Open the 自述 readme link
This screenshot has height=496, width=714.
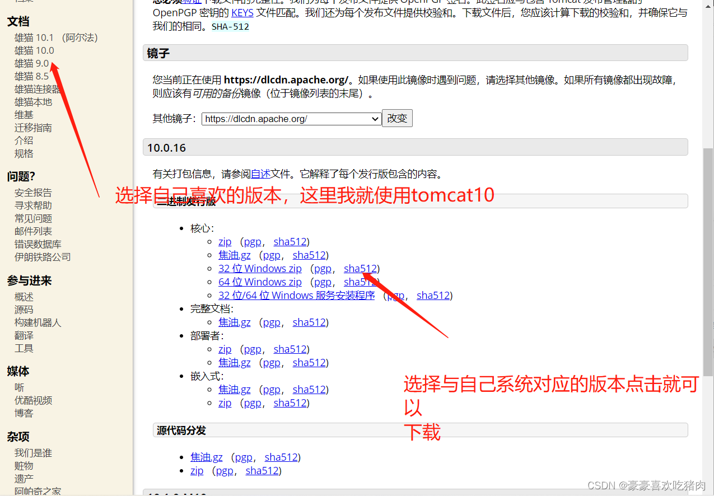coord(260,174)
